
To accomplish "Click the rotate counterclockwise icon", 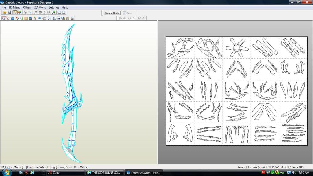I will [139, 18].
